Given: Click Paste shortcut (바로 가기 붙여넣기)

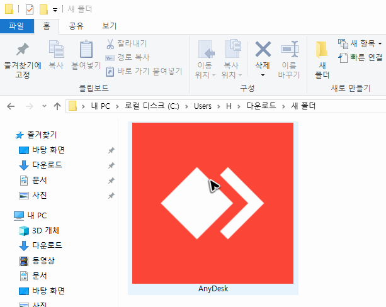Looking at the screenshot, I should point(144,71).
